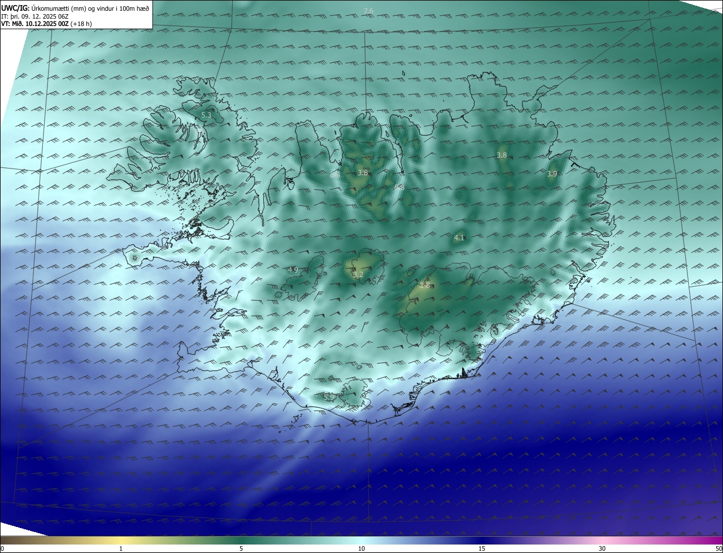The image size is (723, 553).
Task: Click the 'UWC/IG: Úrkomumætti (mm)' title line
Action: tap(75, 8)
